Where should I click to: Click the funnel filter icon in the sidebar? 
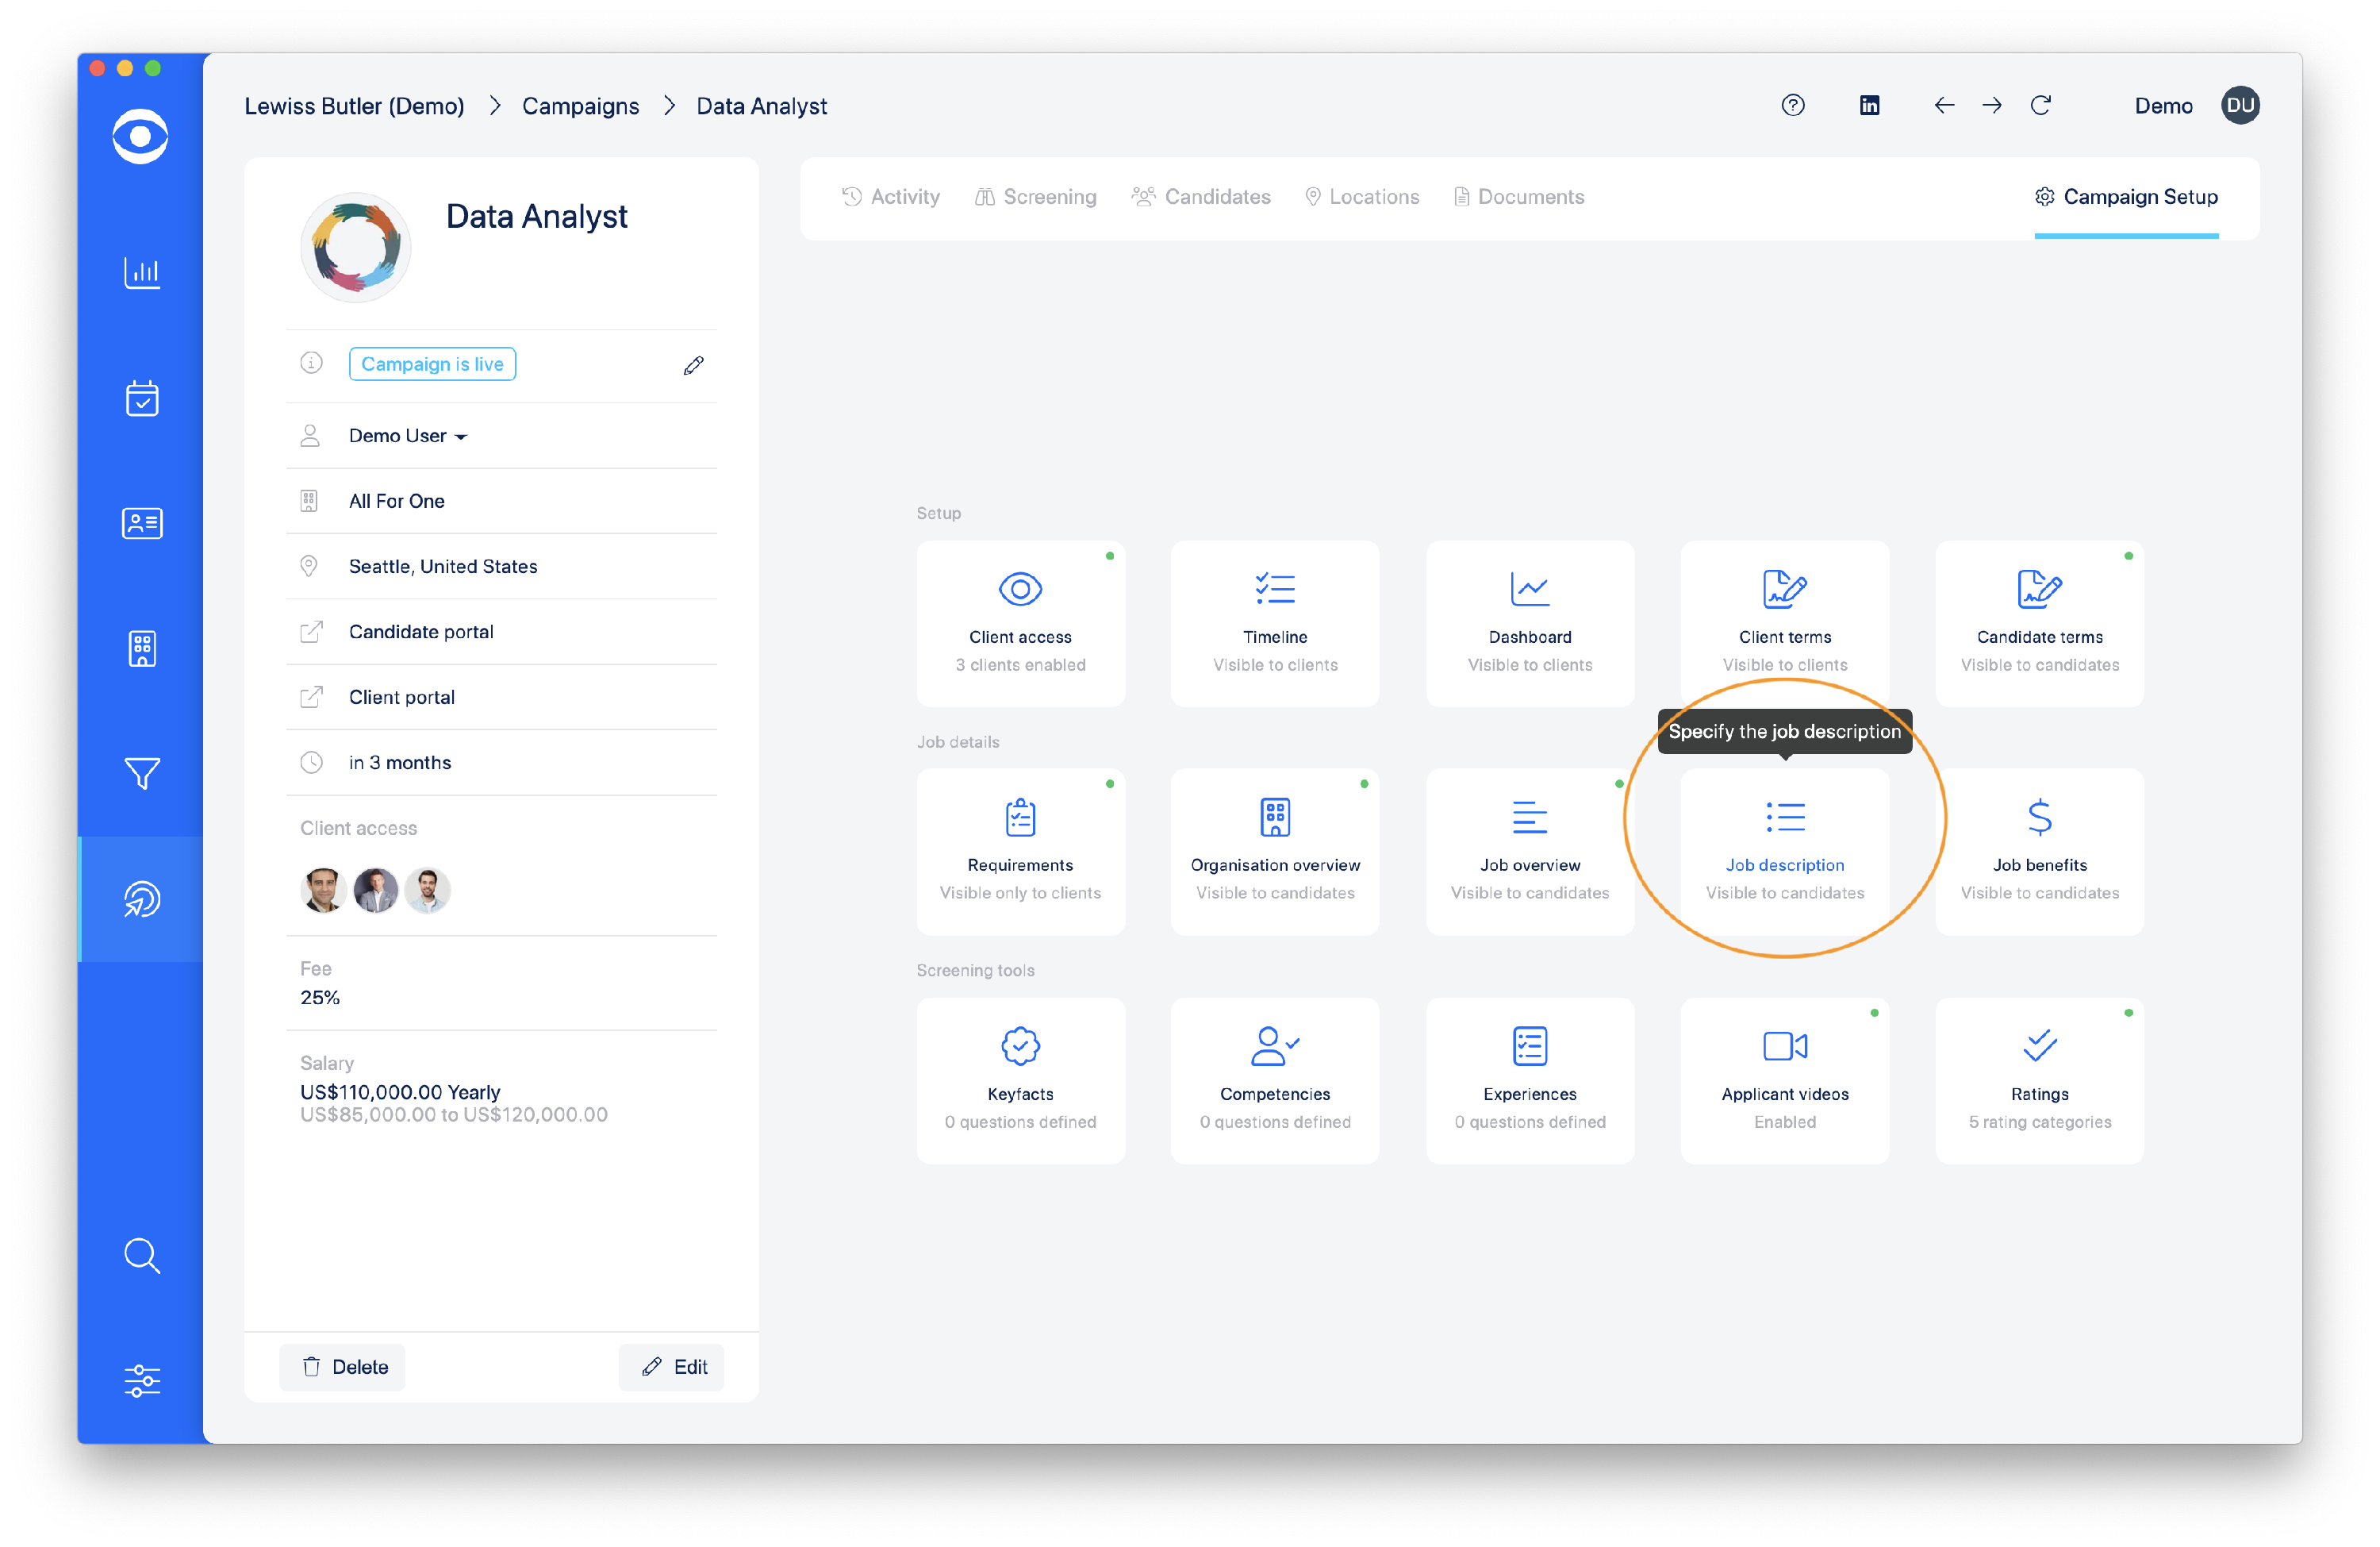tap(141, 773)
